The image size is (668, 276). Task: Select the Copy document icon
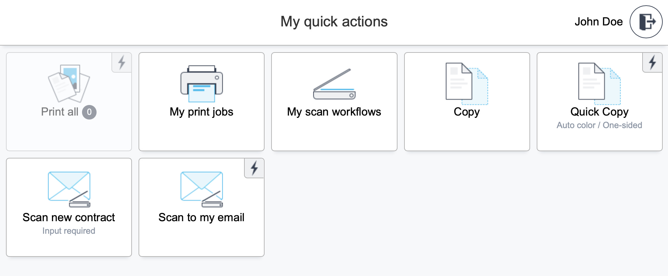pos(466,83)
